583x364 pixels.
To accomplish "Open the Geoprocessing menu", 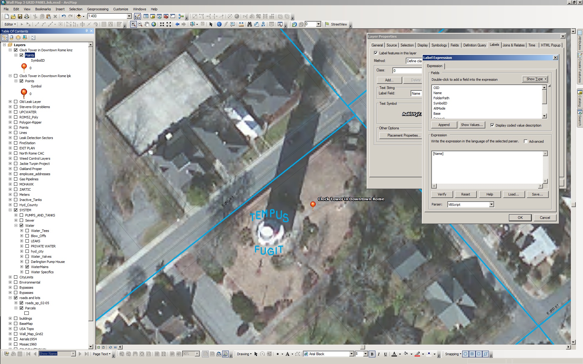I will (97, 9).
